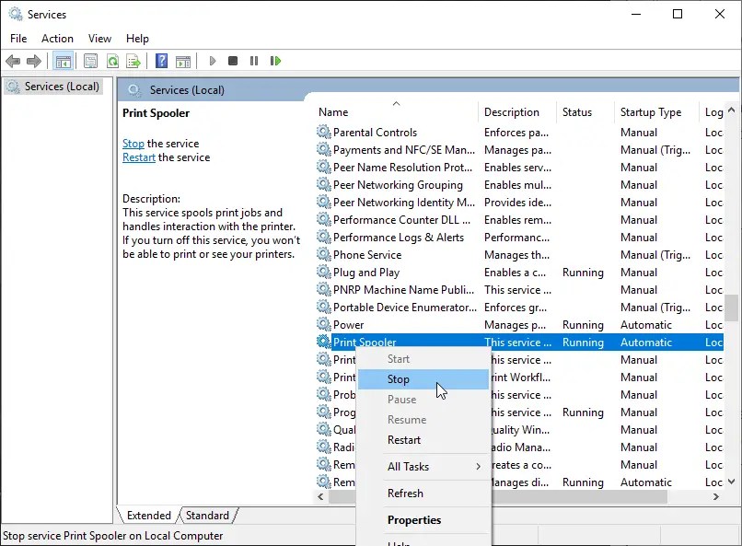
Task: Select Peer Name Resolution Protocol row
Action: [x=519, y=167]
